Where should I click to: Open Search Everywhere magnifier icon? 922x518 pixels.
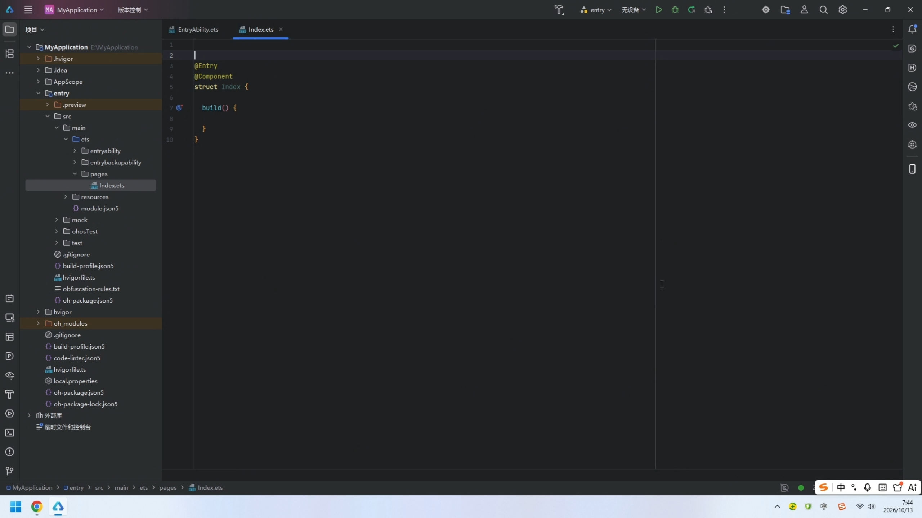coord(823,10)
